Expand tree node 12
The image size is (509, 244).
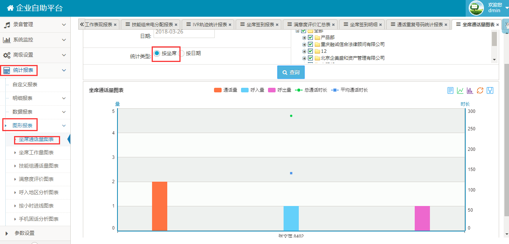click(304, 51)
